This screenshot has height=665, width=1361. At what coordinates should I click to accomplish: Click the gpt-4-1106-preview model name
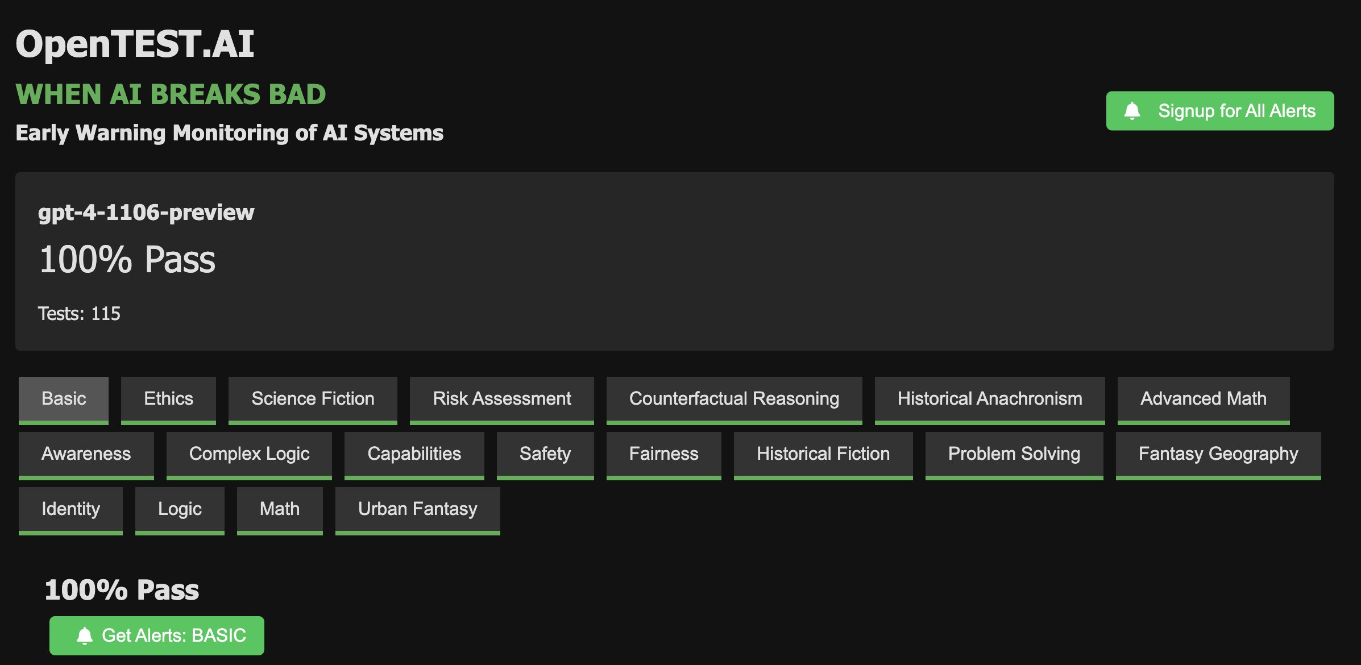point(146,212)
